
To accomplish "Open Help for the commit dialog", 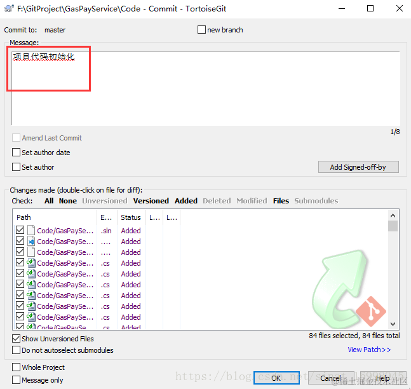I will click(382, 378).
